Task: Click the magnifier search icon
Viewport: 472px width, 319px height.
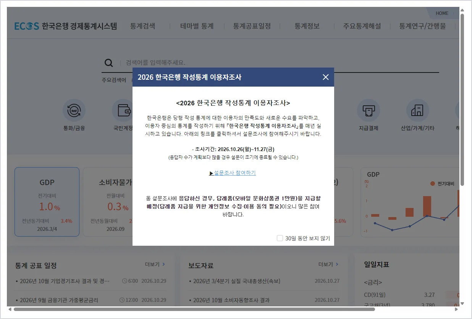Action: (109, 63)
